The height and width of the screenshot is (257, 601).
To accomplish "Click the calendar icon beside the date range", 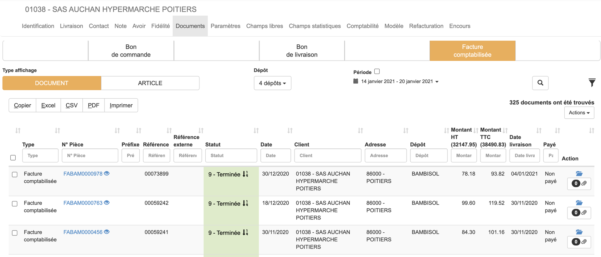I will 356,82.
